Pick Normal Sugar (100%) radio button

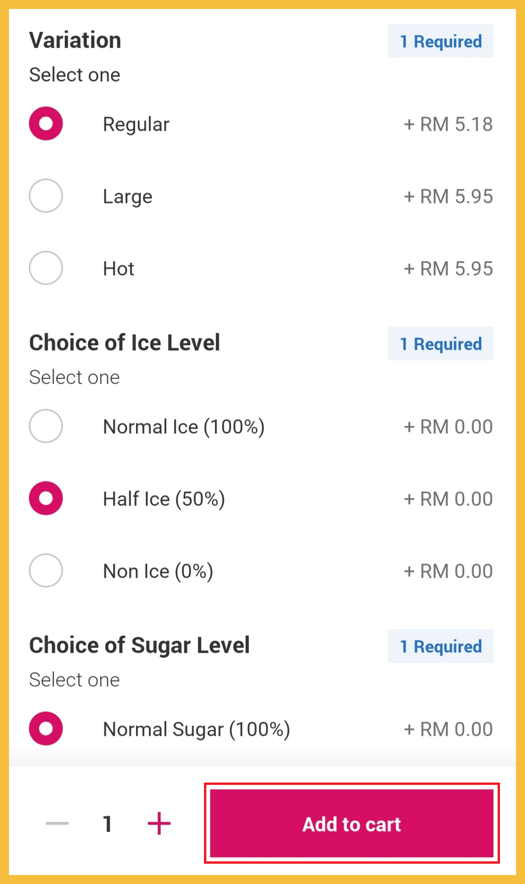(46, 729)
